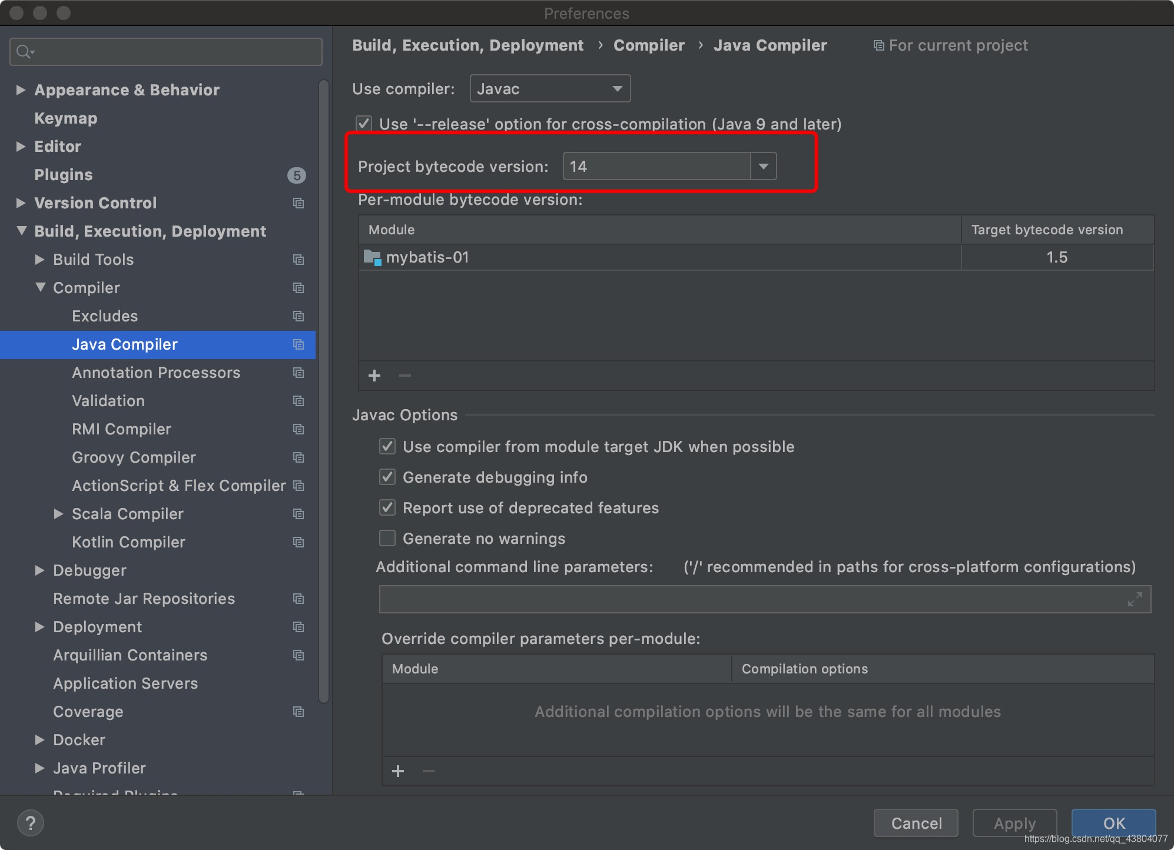
Task: Expand the additional command line parameters field
Action: (x=1135, y=599)
